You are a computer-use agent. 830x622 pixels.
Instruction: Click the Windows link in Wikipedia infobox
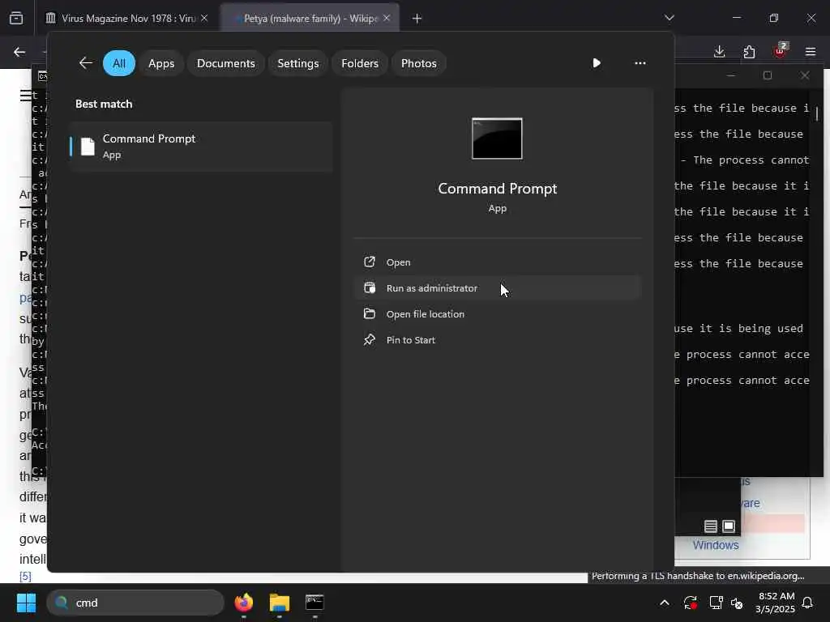[716, 545]
